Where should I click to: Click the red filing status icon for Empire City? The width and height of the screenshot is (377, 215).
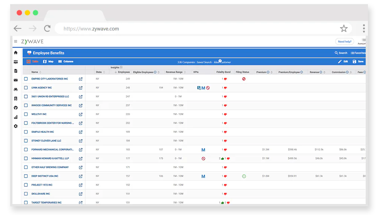tap(244, 79)
